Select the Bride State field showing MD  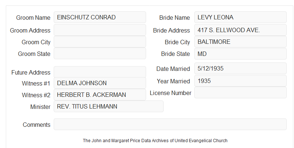point(240,54)
